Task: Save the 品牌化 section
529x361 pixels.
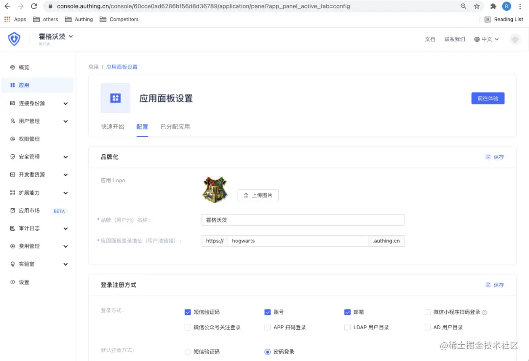Action: click(495, 157)
